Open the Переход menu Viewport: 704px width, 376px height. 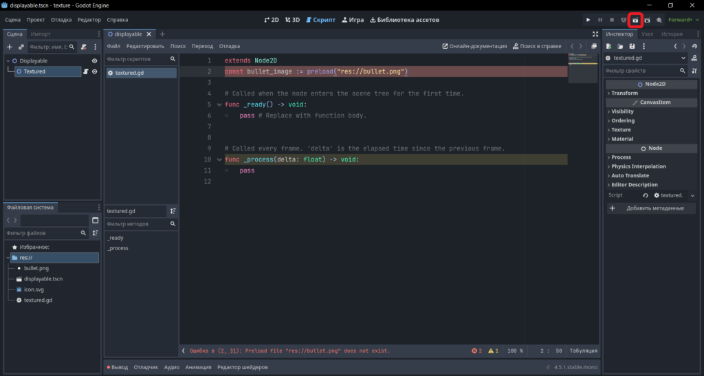(x=202, y=46)
